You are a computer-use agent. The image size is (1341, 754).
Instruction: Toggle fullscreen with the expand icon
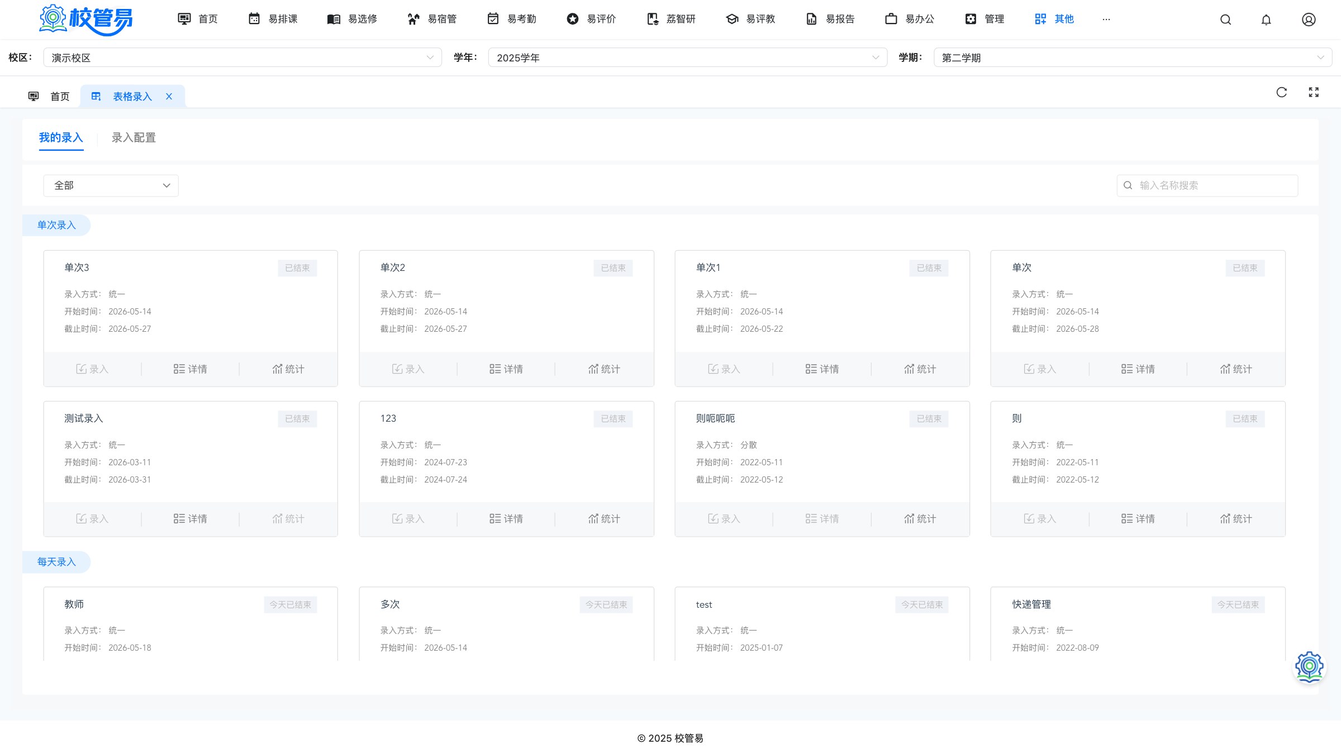[1314, 92]
